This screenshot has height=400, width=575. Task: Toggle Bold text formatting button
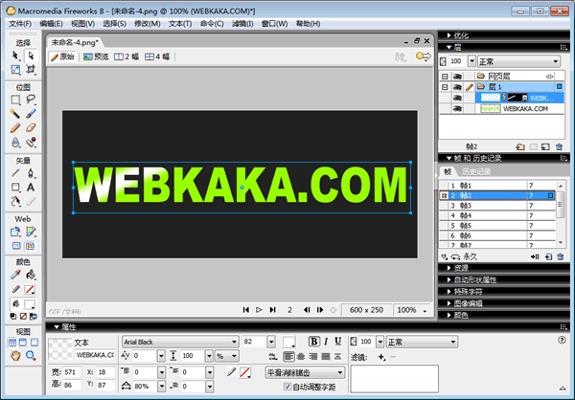coord(312,342)
